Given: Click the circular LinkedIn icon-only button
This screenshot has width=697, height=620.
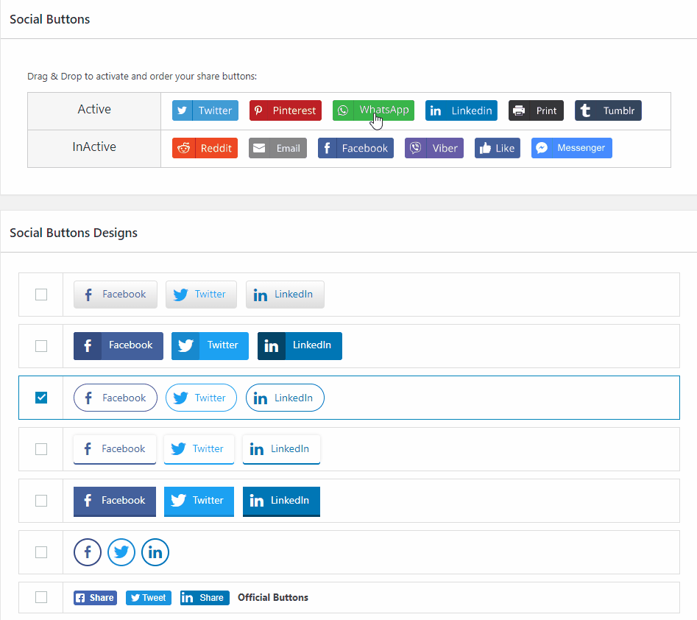Looking at the screenshot, I should (x=155, y=552).
